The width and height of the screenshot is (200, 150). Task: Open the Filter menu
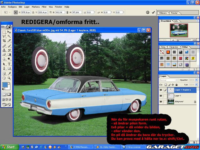tap(44, 7)
